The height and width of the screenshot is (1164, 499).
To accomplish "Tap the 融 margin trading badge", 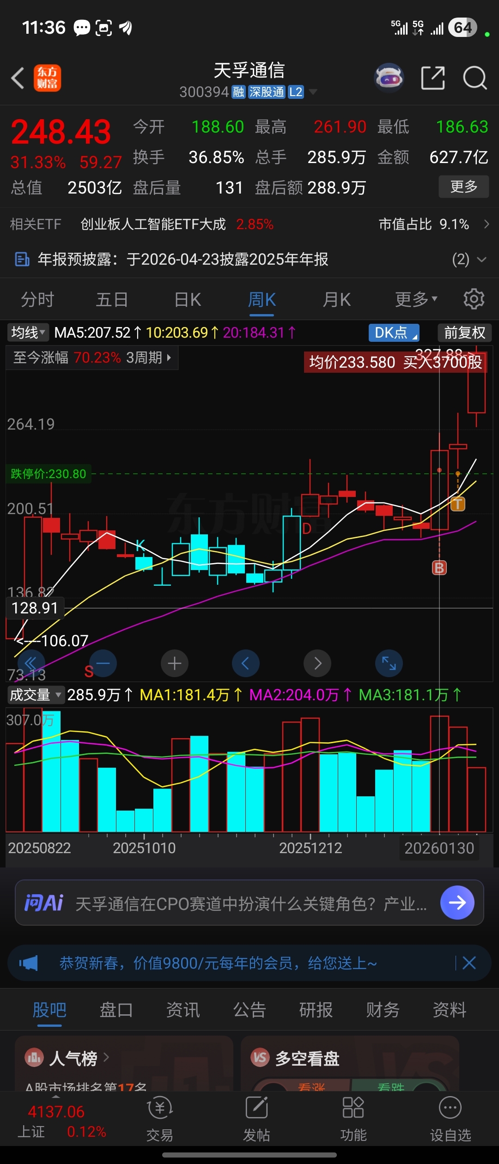I will coord(238,92).
